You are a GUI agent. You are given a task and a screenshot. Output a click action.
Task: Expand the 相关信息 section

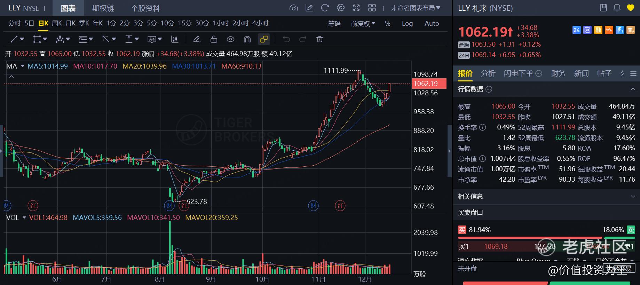pos(632,197)
